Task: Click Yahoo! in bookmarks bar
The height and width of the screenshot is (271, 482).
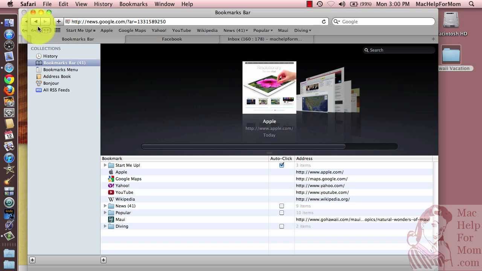Action: [159, 30]
